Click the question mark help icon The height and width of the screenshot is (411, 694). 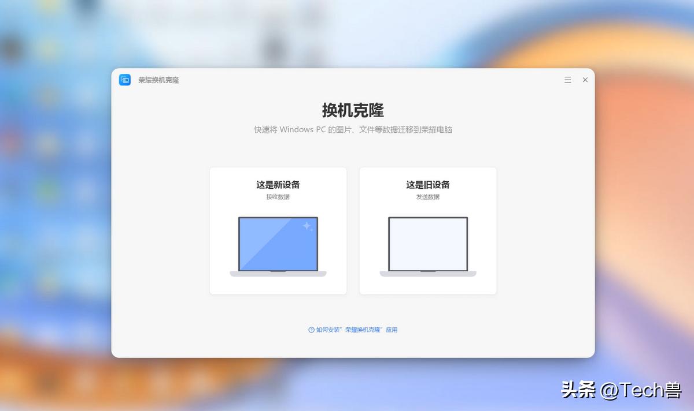pos(310,329)
